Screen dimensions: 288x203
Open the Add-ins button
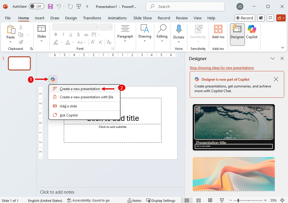[x=218, y=32]
